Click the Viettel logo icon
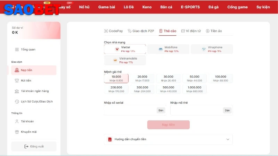Screen dimensions: 278x156 tap(117, 49)
